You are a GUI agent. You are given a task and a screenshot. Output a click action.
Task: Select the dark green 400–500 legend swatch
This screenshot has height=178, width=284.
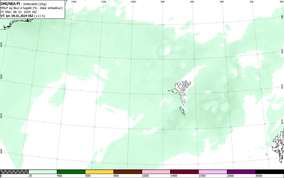tap(71, 172)
